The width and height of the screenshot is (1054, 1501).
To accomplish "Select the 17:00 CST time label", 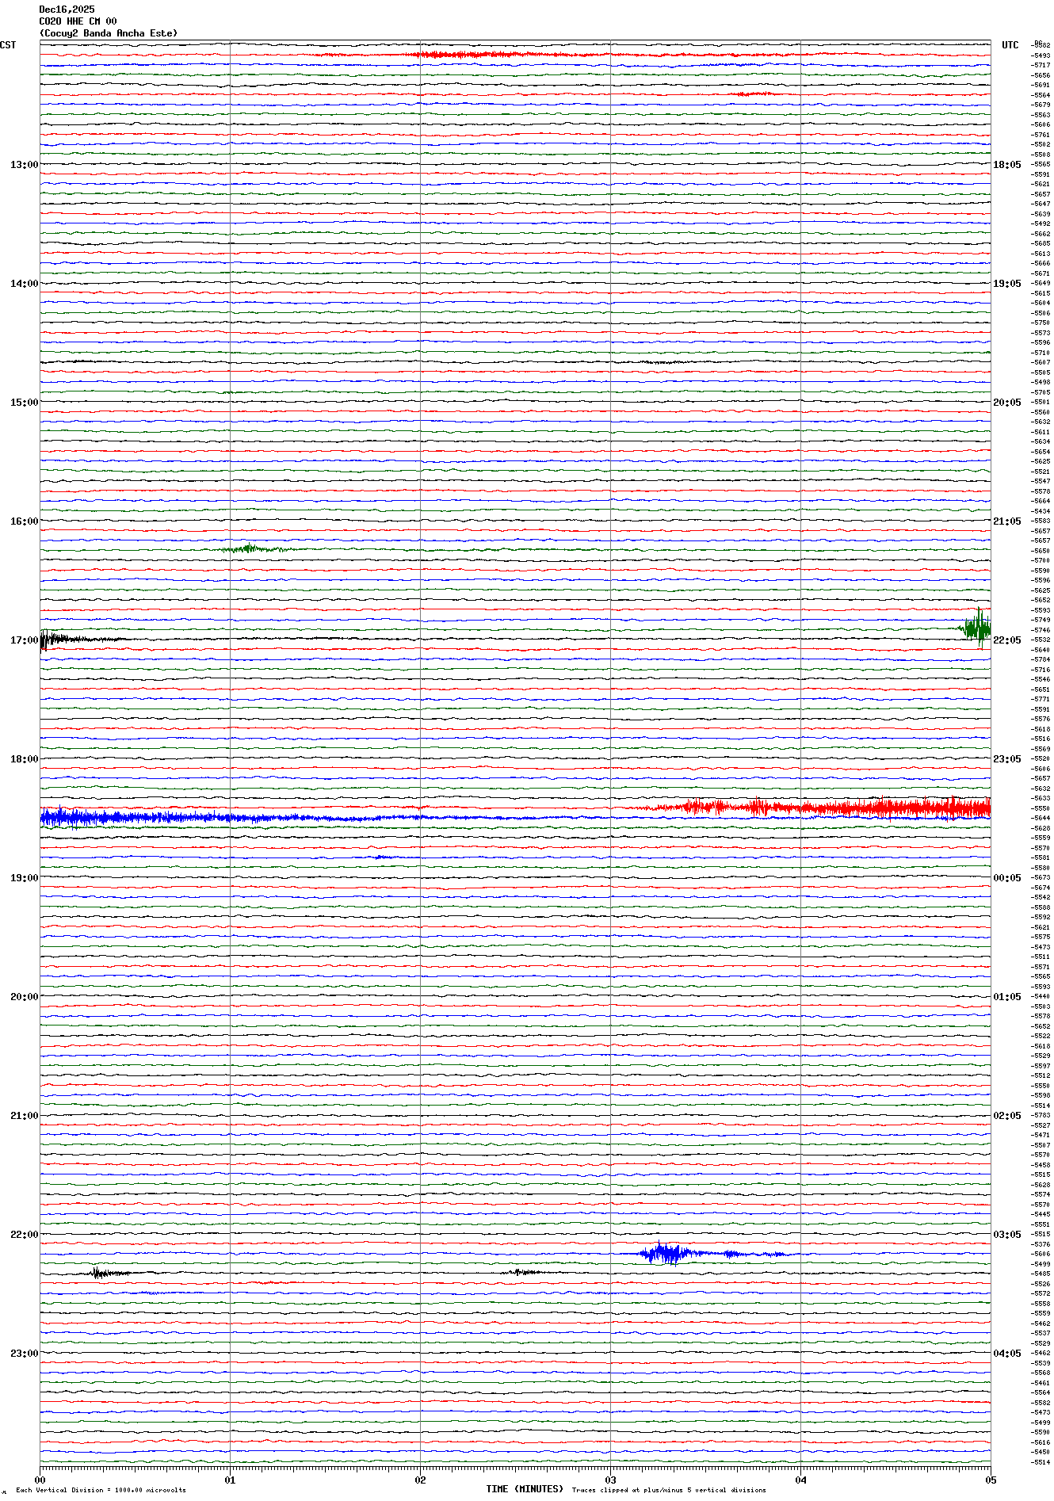I will coord(24,640).
